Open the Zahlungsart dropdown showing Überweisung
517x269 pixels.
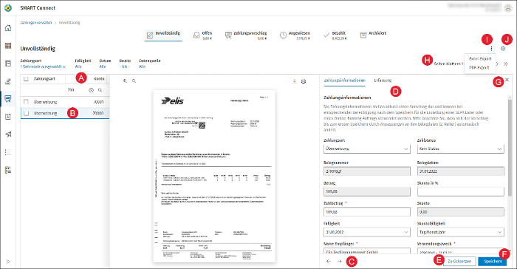pos(367,149)
